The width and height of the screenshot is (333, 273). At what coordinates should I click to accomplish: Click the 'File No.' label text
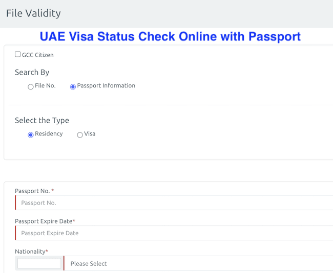pyautogui.click(x=45, y=85)
